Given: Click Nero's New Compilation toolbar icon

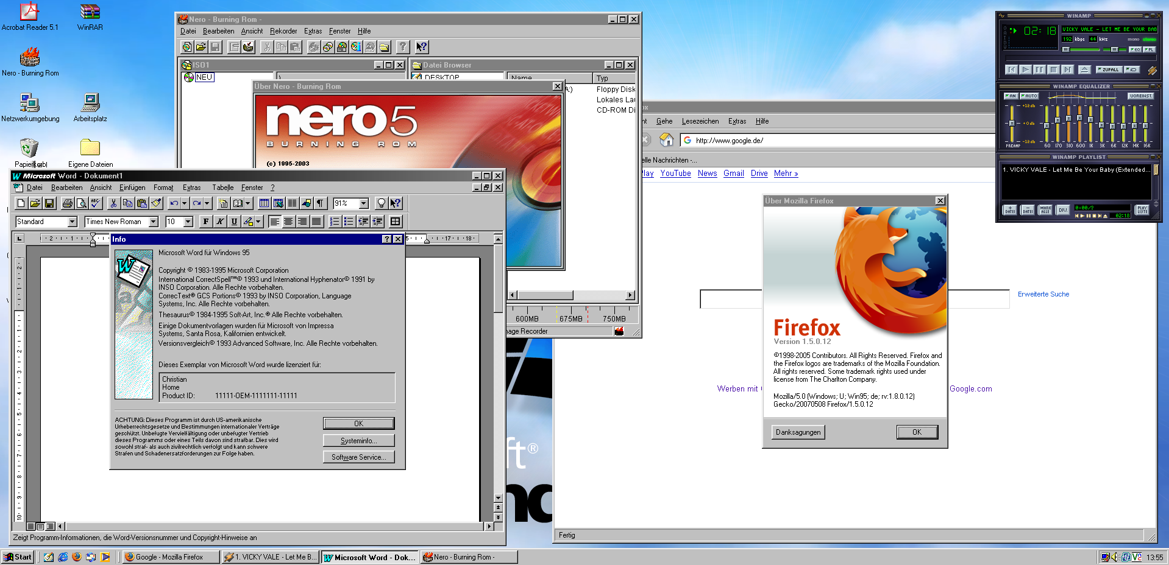Looking at the screenshot, I should 187,47.
